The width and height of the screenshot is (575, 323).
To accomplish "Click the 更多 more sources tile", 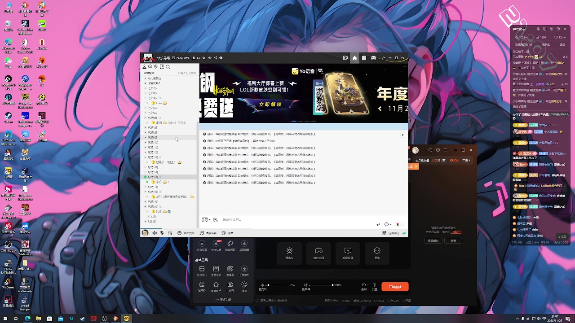I will coord(377,253).
